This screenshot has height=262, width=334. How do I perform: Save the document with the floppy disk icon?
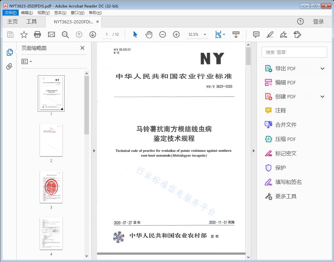point(10,35)
